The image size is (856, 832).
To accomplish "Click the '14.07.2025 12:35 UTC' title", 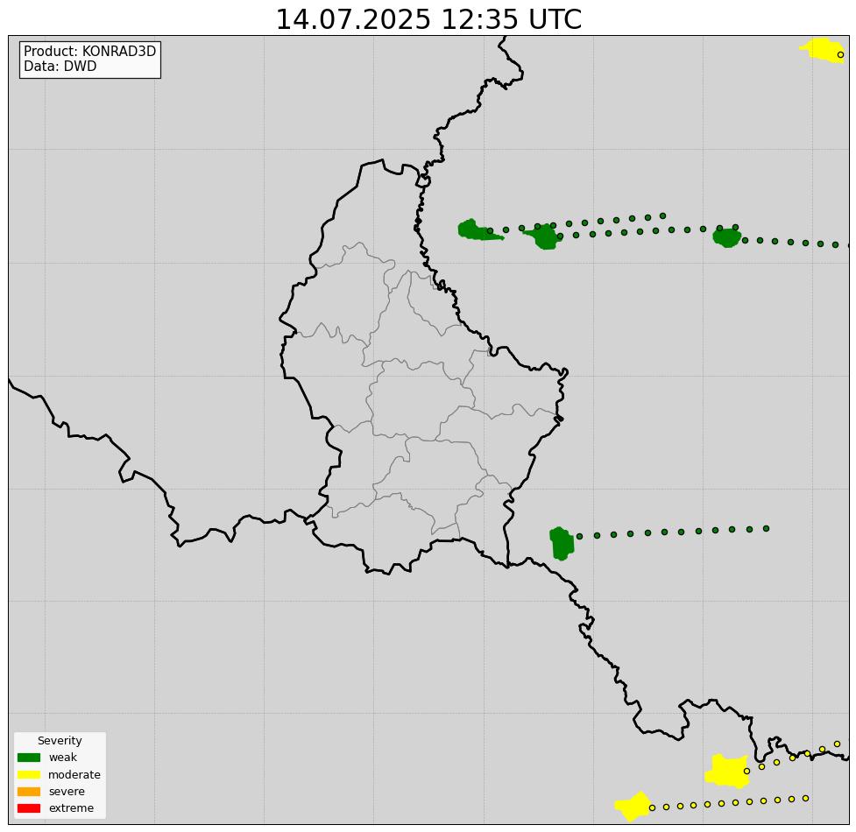I will click(428, 19).
